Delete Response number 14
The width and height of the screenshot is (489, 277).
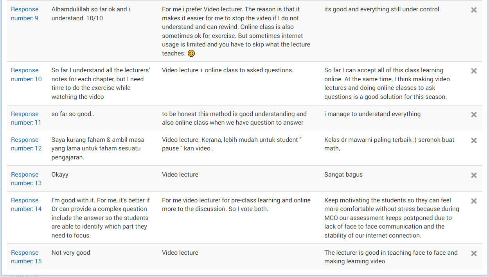click(x=474, y=201)
